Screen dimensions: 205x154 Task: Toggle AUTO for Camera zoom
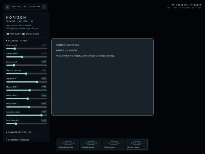pos(44,54)
